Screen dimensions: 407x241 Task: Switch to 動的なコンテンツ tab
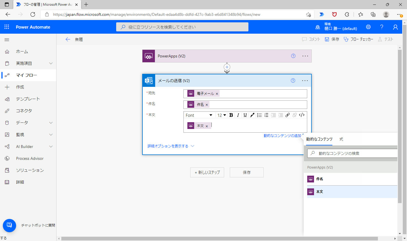(x=319, y=139)
